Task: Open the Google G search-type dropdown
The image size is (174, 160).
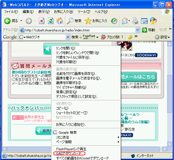Action: (24, 37)
